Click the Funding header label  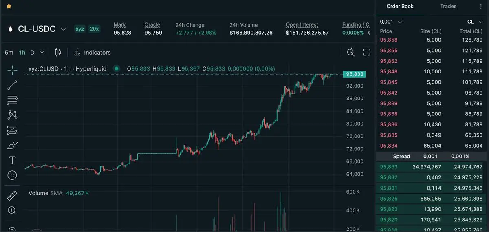pyautogui.click(x=356, y=25)
